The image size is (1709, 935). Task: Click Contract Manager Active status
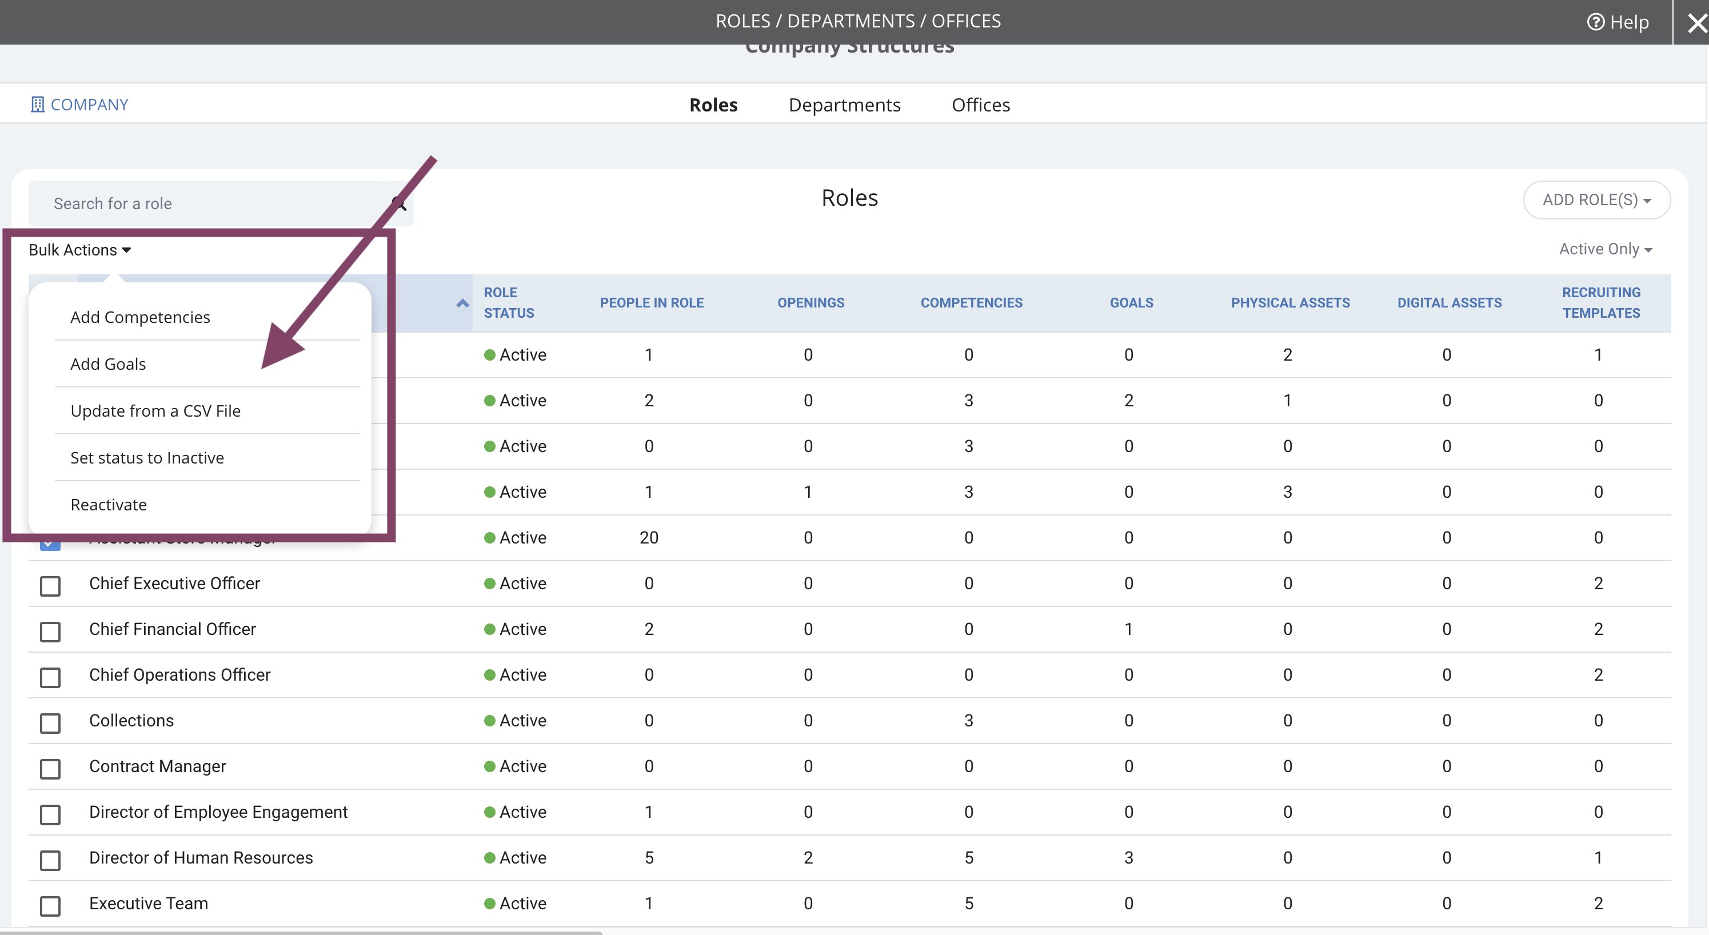(x=515, y=766)
